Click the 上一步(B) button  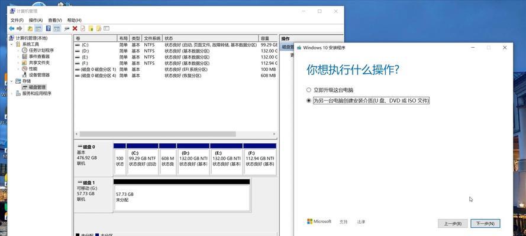pos(453,223)
